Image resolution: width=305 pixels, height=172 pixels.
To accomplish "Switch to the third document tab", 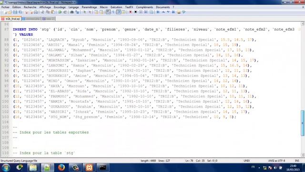I will 48,19.
